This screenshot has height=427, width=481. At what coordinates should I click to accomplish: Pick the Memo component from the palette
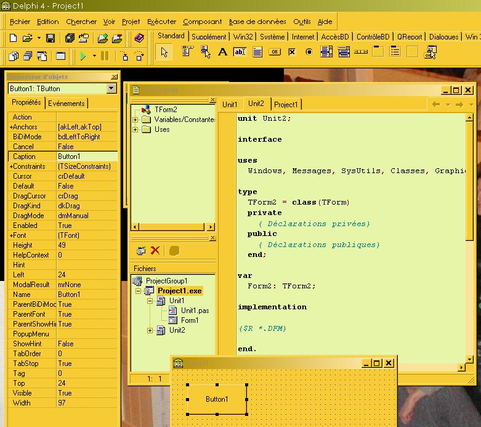point(257,52)
